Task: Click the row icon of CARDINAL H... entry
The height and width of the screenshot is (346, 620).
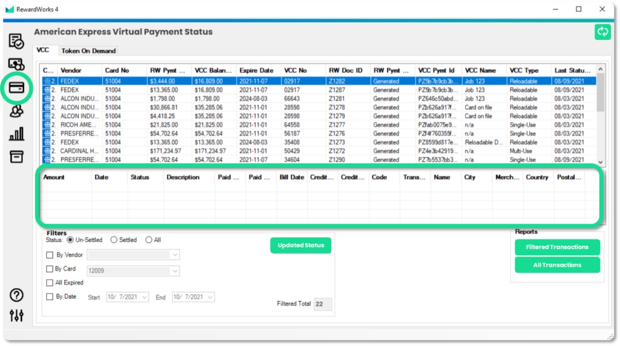Action: [x=47, y=151]
